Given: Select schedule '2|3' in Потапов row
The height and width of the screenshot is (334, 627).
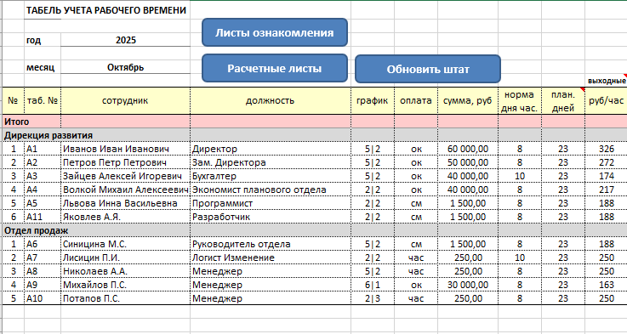Looking at the screenshot, I should [x=373, y=298].
